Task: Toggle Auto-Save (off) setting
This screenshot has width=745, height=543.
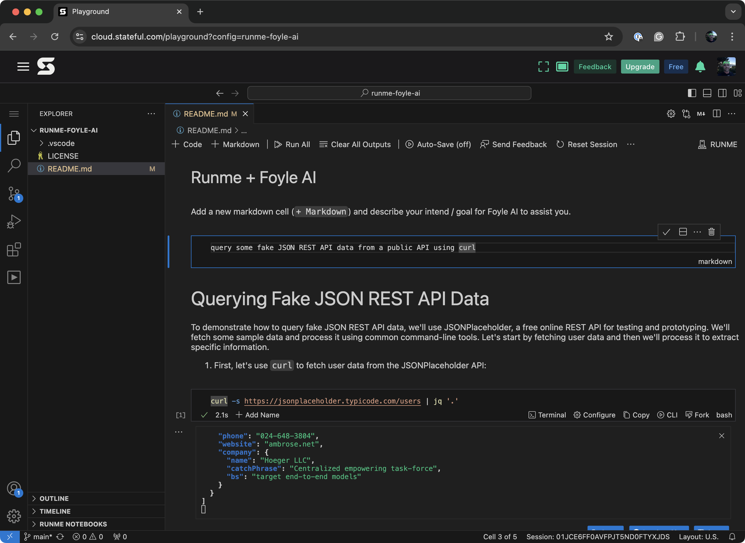Action: 438,144
